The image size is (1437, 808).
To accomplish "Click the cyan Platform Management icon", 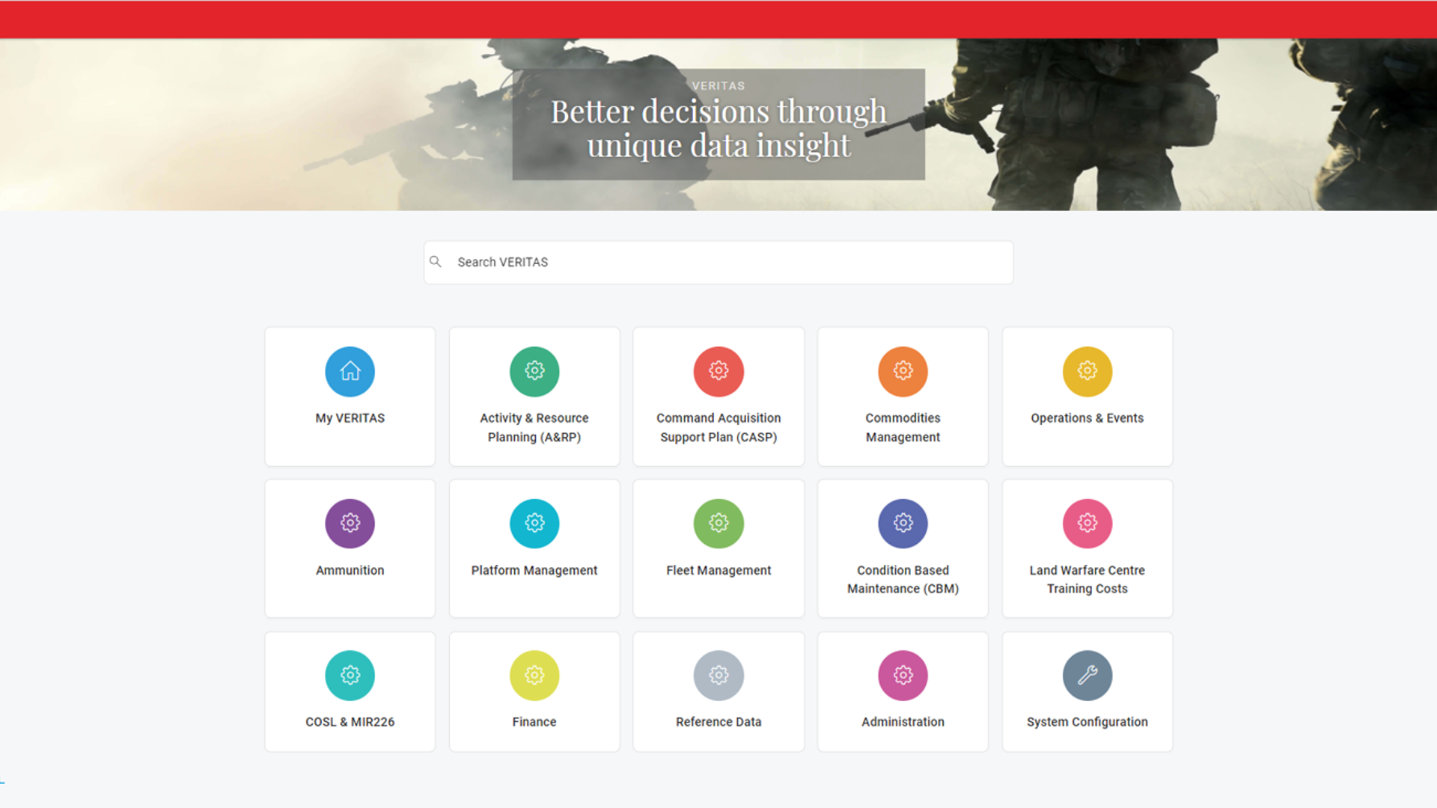I will [534, 523].
